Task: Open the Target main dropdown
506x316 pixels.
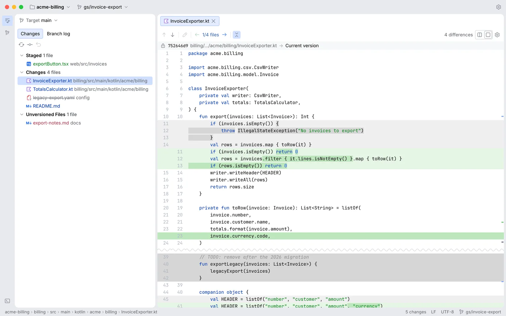Action: (39, 20)
